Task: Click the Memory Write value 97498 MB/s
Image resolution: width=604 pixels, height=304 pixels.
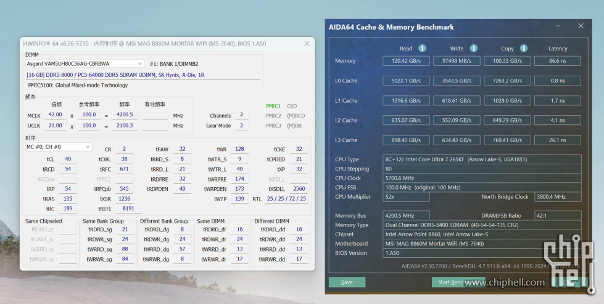Action: click(x=457, y=61)
